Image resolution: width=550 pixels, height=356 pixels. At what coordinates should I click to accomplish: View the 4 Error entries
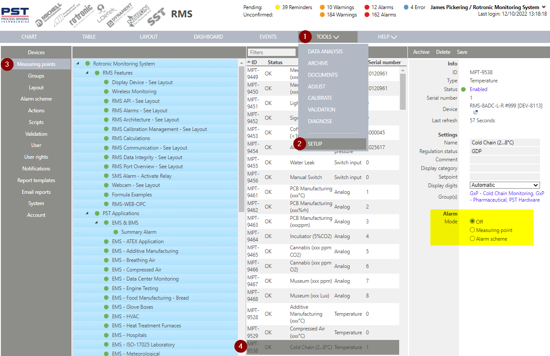pos(414,7)
